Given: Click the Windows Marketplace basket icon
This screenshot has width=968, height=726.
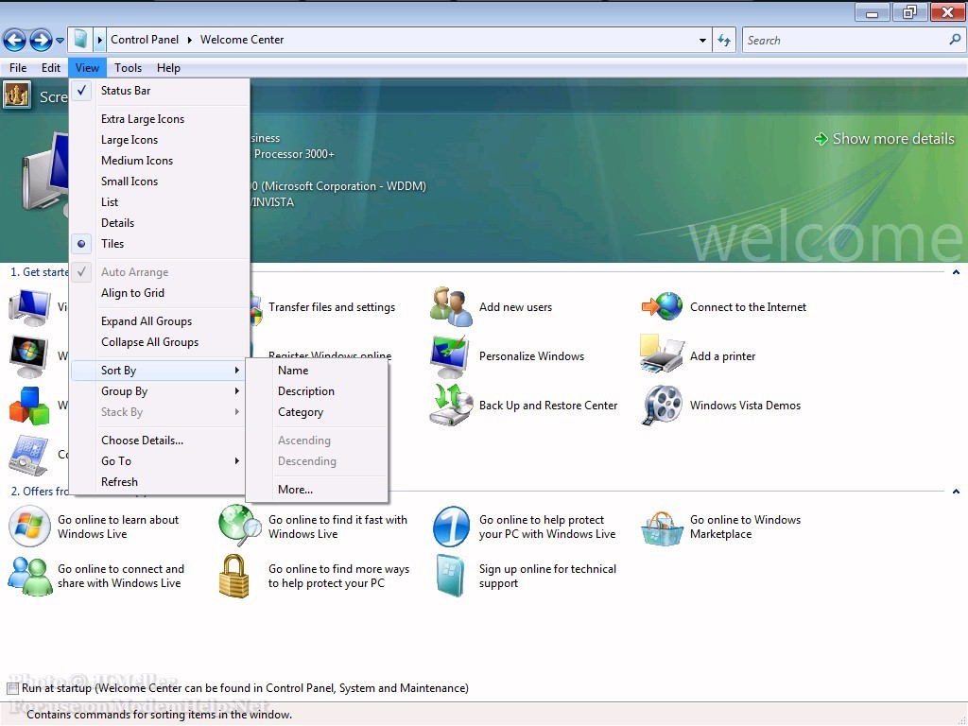Looking at the screenshot, I should coord(662,528).
